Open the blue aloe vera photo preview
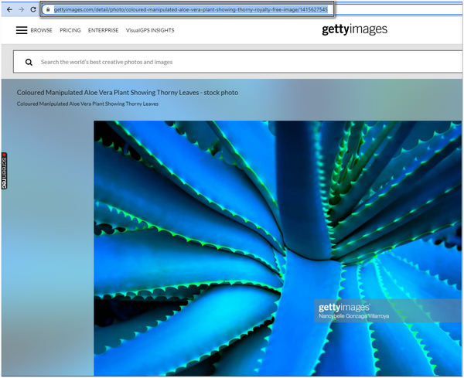The image size is (464, 378). tap(278, 248)
